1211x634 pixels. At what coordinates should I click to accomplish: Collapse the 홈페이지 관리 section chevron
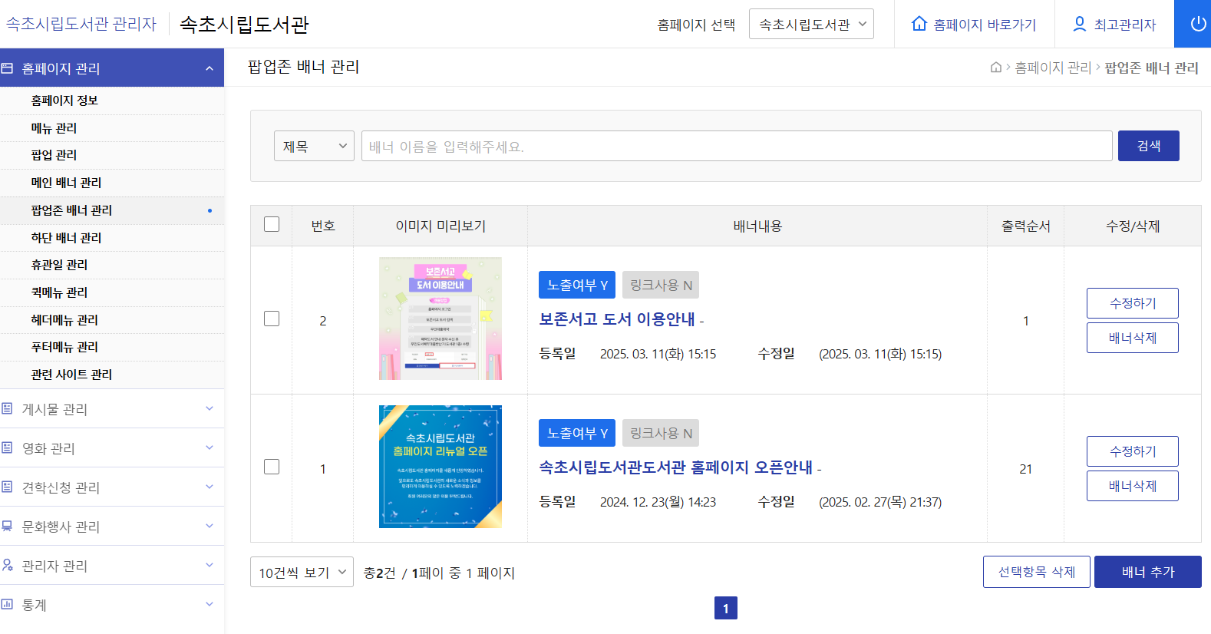pyautogui.click(x=210, y=68)
